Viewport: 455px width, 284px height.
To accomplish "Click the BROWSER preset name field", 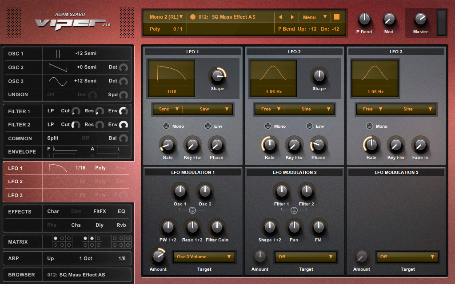I will [87, 275].
